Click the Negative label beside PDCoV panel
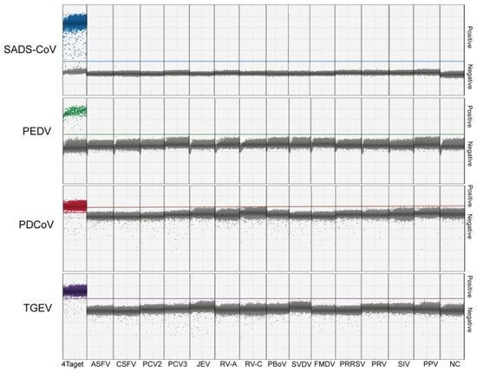Image resolution: width=477 pixels, height=372 pixels. point(470,226)
